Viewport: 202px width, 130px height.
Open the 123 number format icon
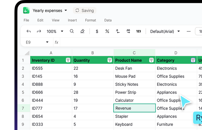pyautogui.click(x=138, y=31)
